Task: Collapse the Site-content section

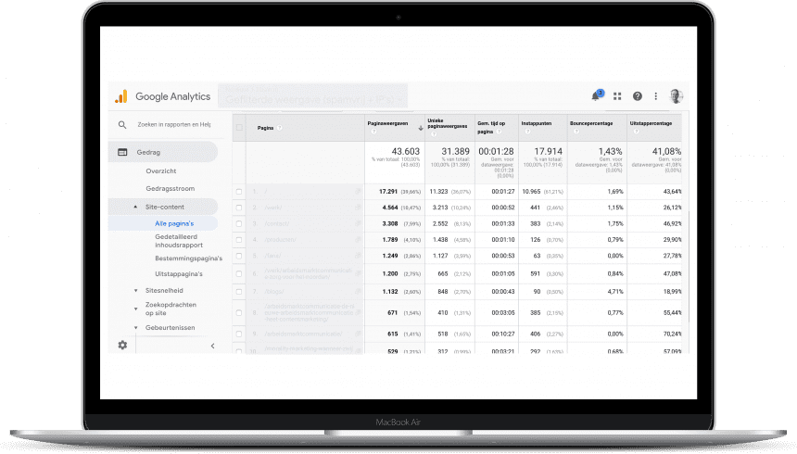Action: pyautogui.click(x=135, y=207)
